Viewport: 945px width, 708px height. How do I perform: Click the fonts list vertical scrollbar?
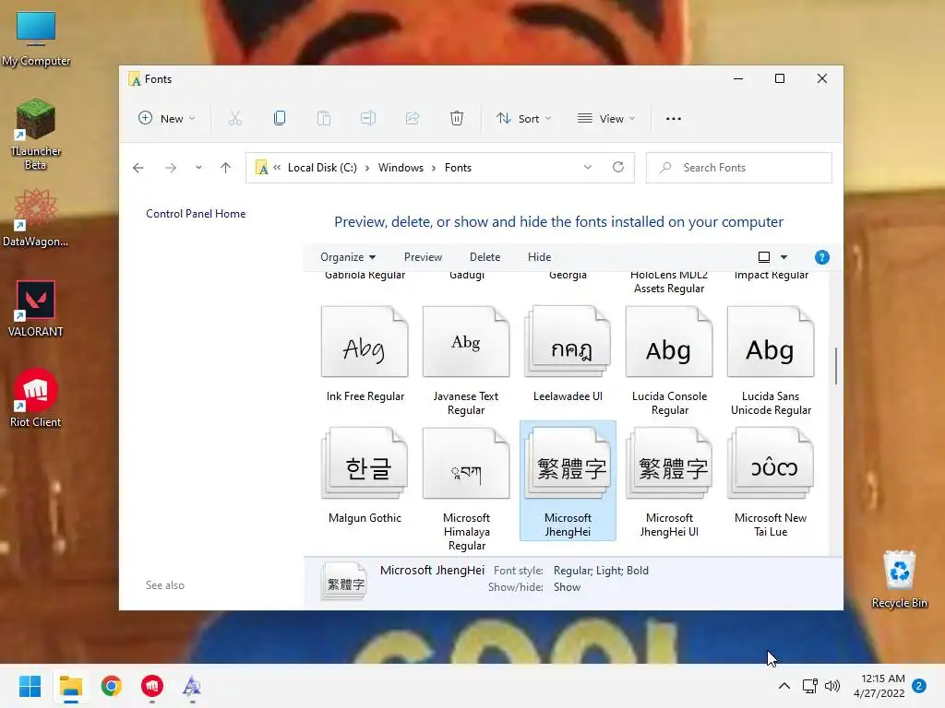click(x=835, y=365)
